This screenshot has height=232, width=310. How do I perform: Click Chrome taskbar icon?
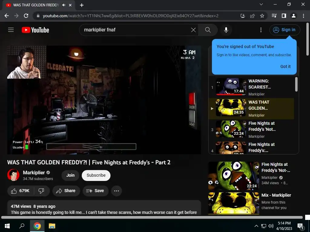click(x=37, y=226)
